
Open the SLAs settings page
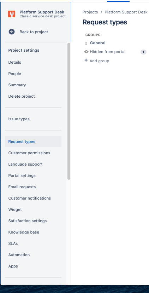tap(13, 243)
